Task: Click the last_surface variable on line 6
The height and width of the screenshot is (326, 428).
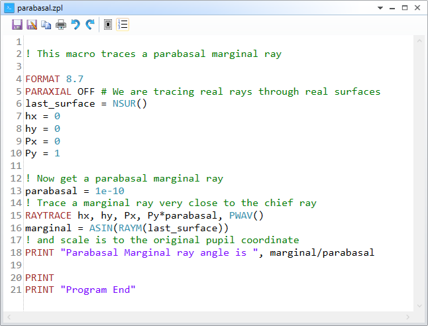Action: (60, 104)
